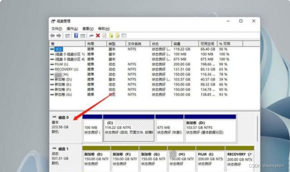Click the drive icon of the 新加卷 (D:) row
290x172 pixels.
pos(52,80)
